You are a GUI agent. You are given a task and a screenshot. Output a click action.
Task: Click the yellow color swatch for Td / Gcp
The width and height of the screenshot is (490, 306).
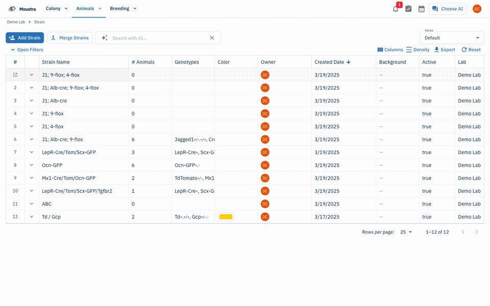(226, 217)
